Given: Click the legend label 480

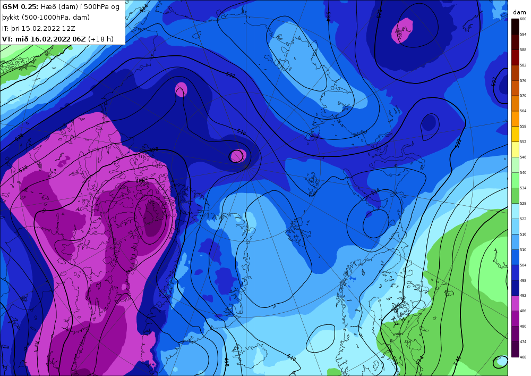Looking at the screenshot, I should (x=523, y=326).
